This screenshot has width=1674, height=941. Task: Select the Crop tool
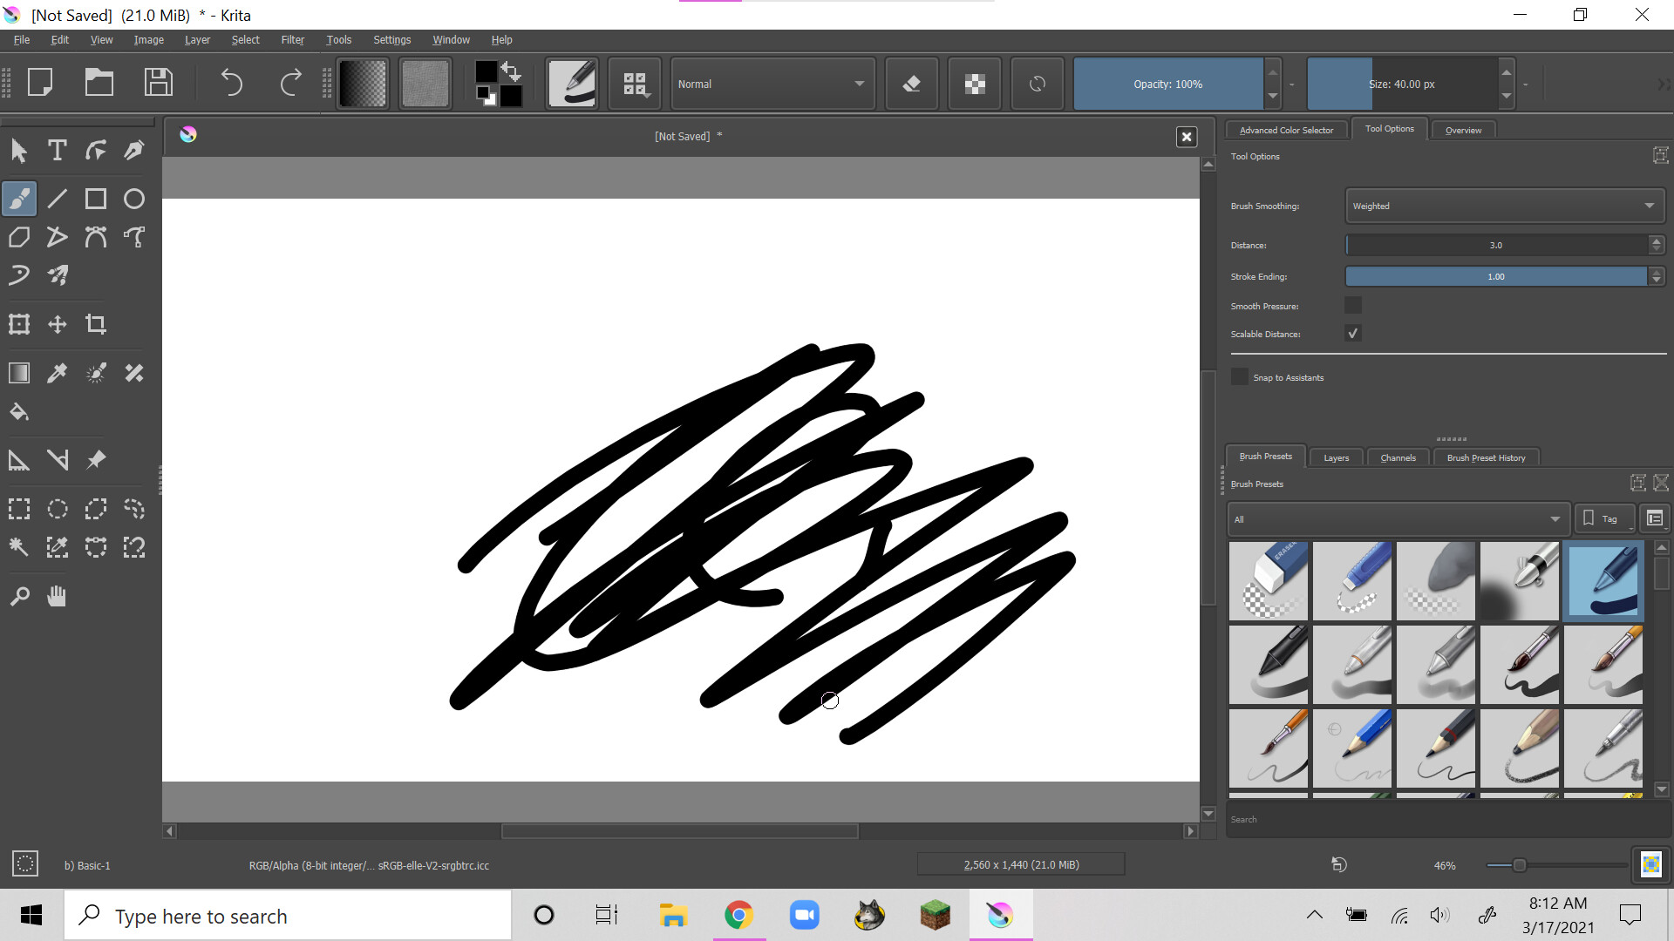click(x=96, y=324)
